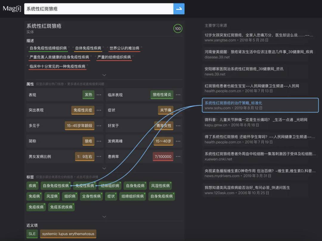Click the 风湿性疾病 tag
Screen dimensions: 322x241
coord(160,186)
